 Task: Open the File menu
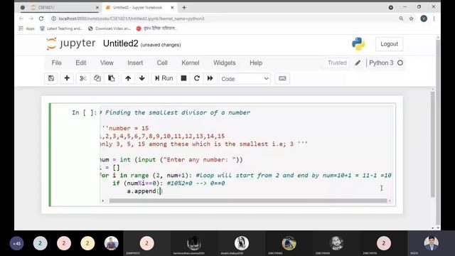pyautogui.click(x=56, y=63)
